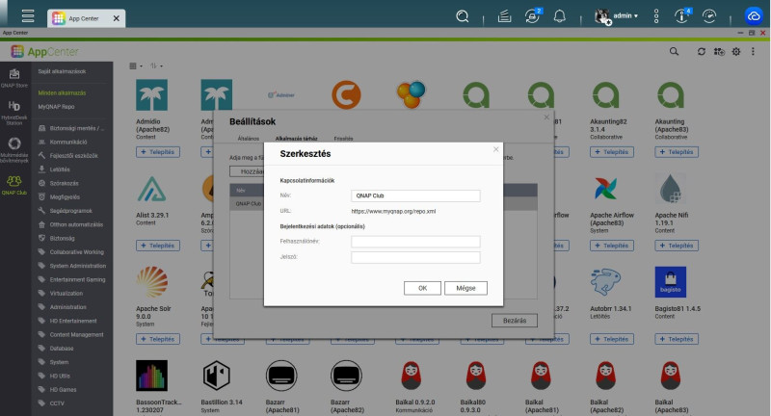This screenshot has height=416, width=771.
Task: Select the App Center taskbar tab
Action: [x=86, y=18]
